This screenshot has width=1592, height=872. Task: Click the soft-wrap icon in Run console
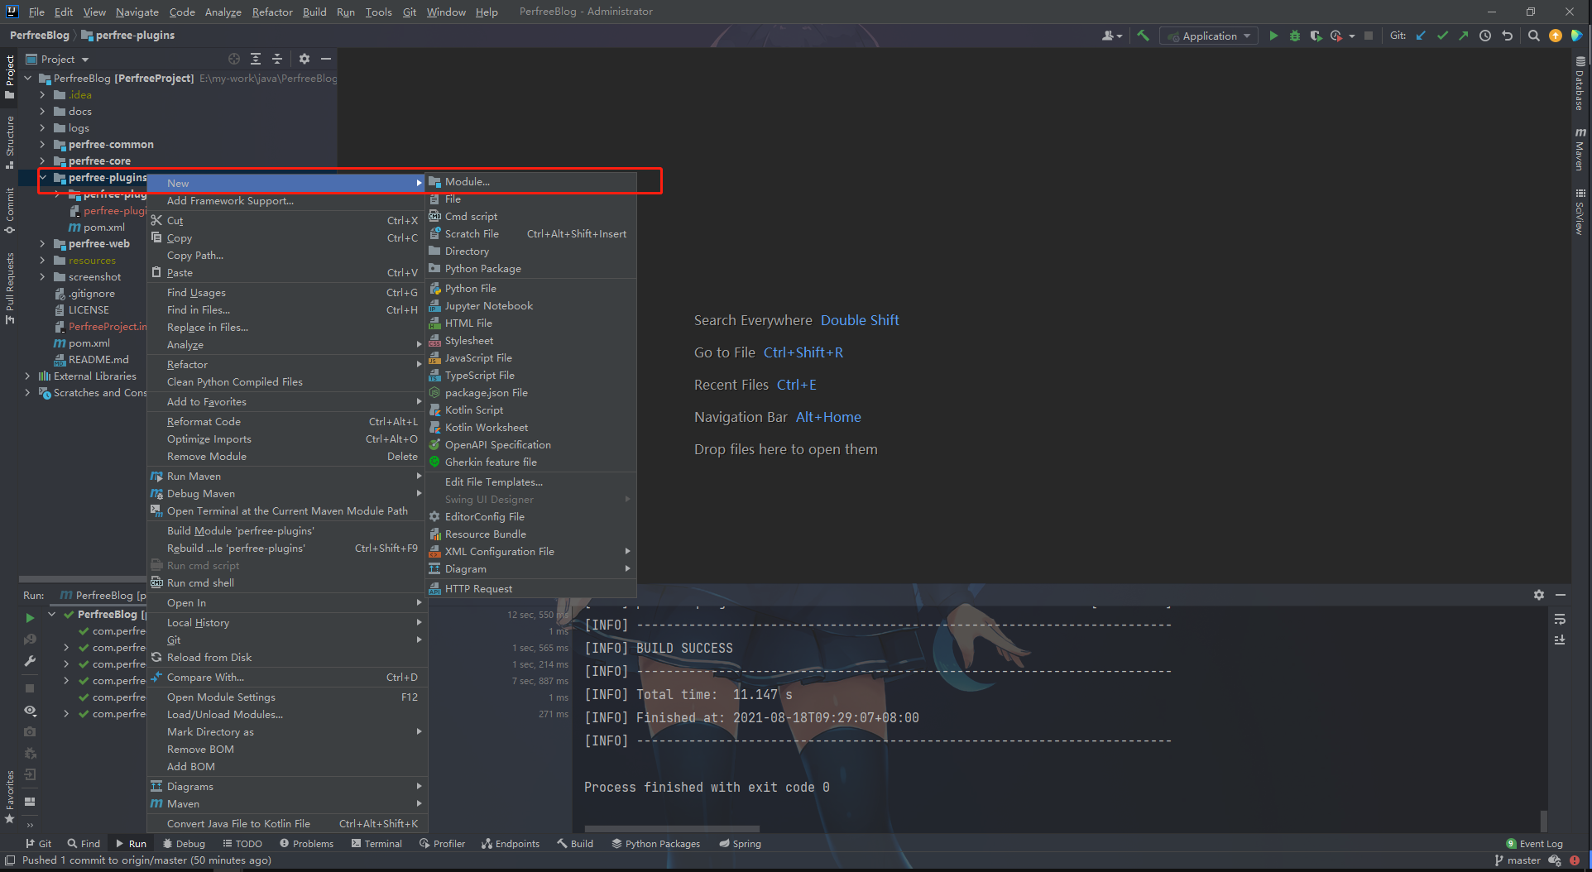pyautogui.click(x=1560, y=619)
